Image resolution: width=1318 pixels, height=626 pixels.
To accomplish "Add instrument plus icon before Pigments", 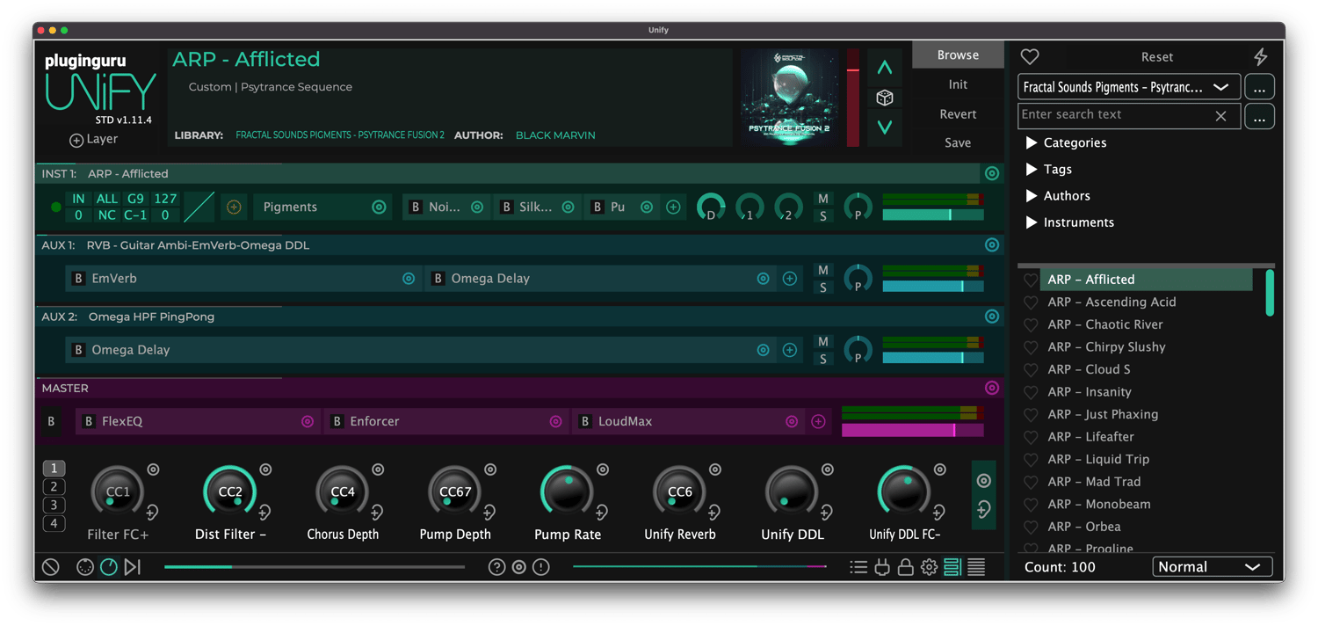I will (234, 207).
